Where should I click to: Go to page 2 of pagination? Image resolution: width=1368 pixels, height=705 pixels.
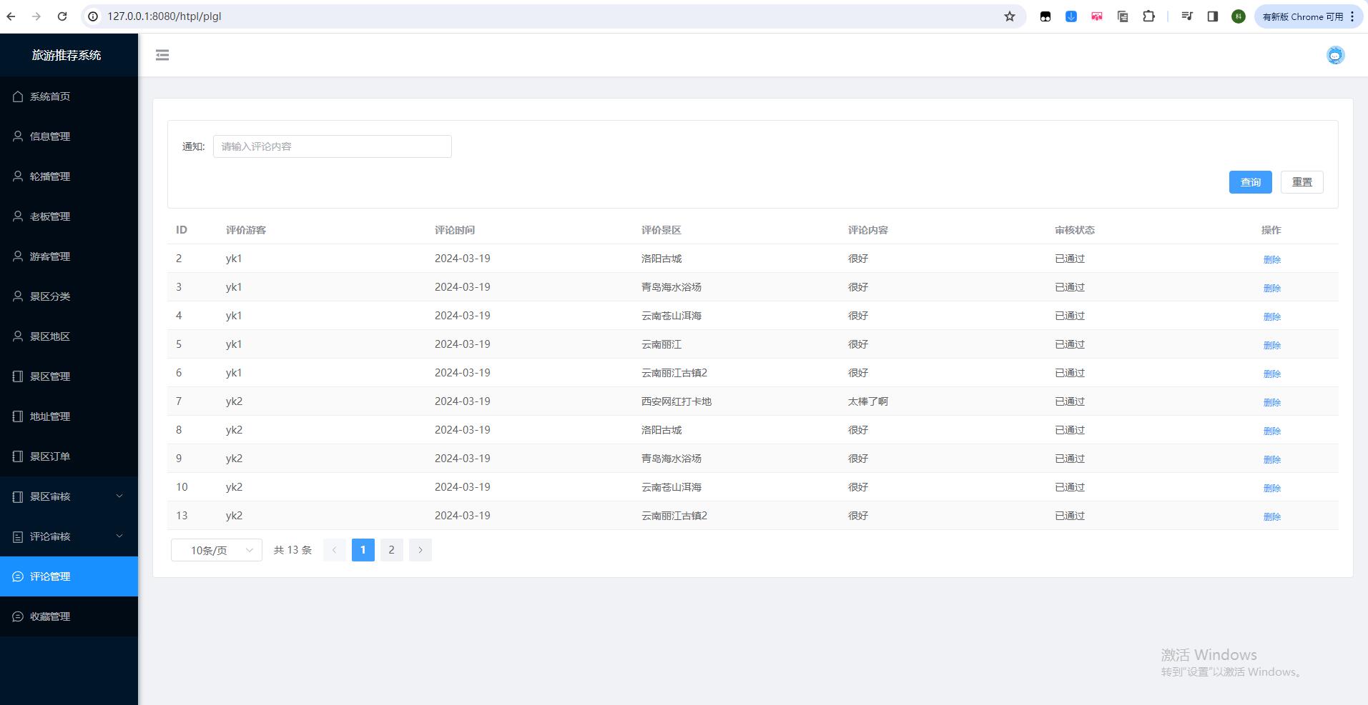coord(391,550)
